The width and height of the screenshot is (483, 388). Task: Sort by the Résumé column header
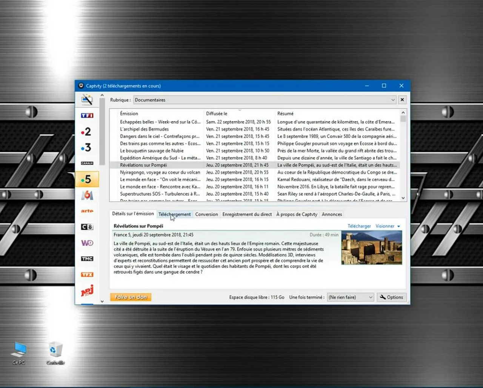click(336, 113)
